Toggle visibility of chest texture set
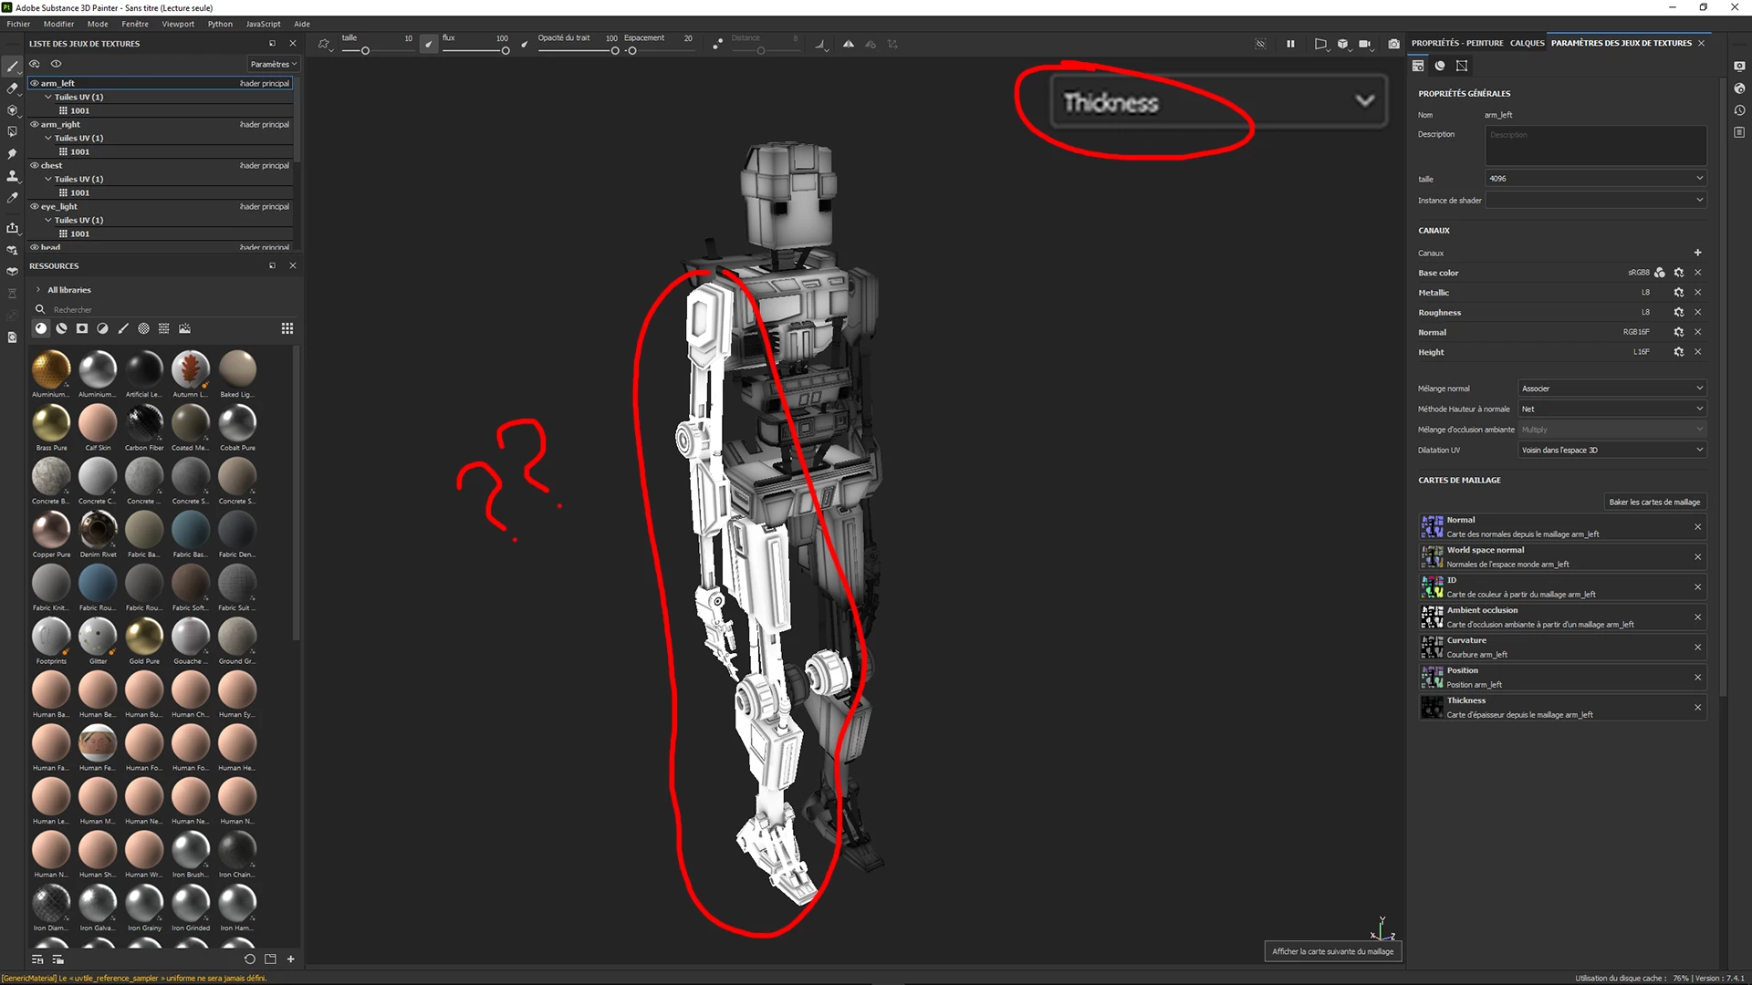Image resolution: width=1752 pixels, height=985 pixels. click(x=35, y=165)
